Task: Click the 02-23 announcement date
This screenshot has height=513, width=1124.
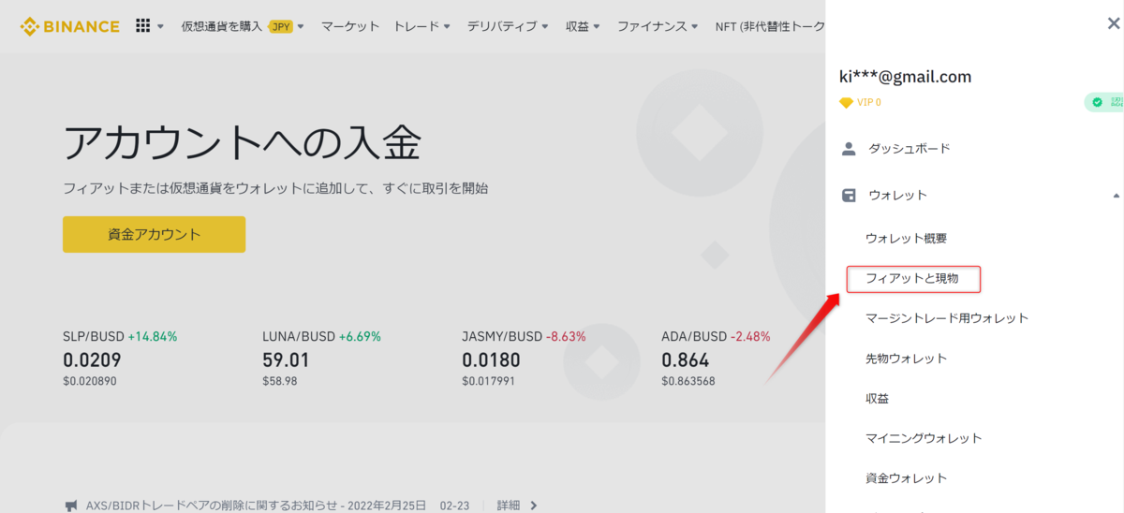Action: click(454, 506)
